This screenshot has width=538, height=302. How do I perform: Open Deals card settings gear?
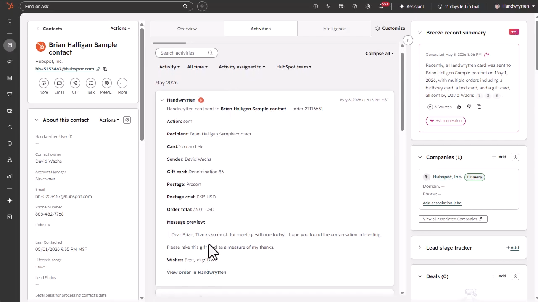(x=516, y=276)
